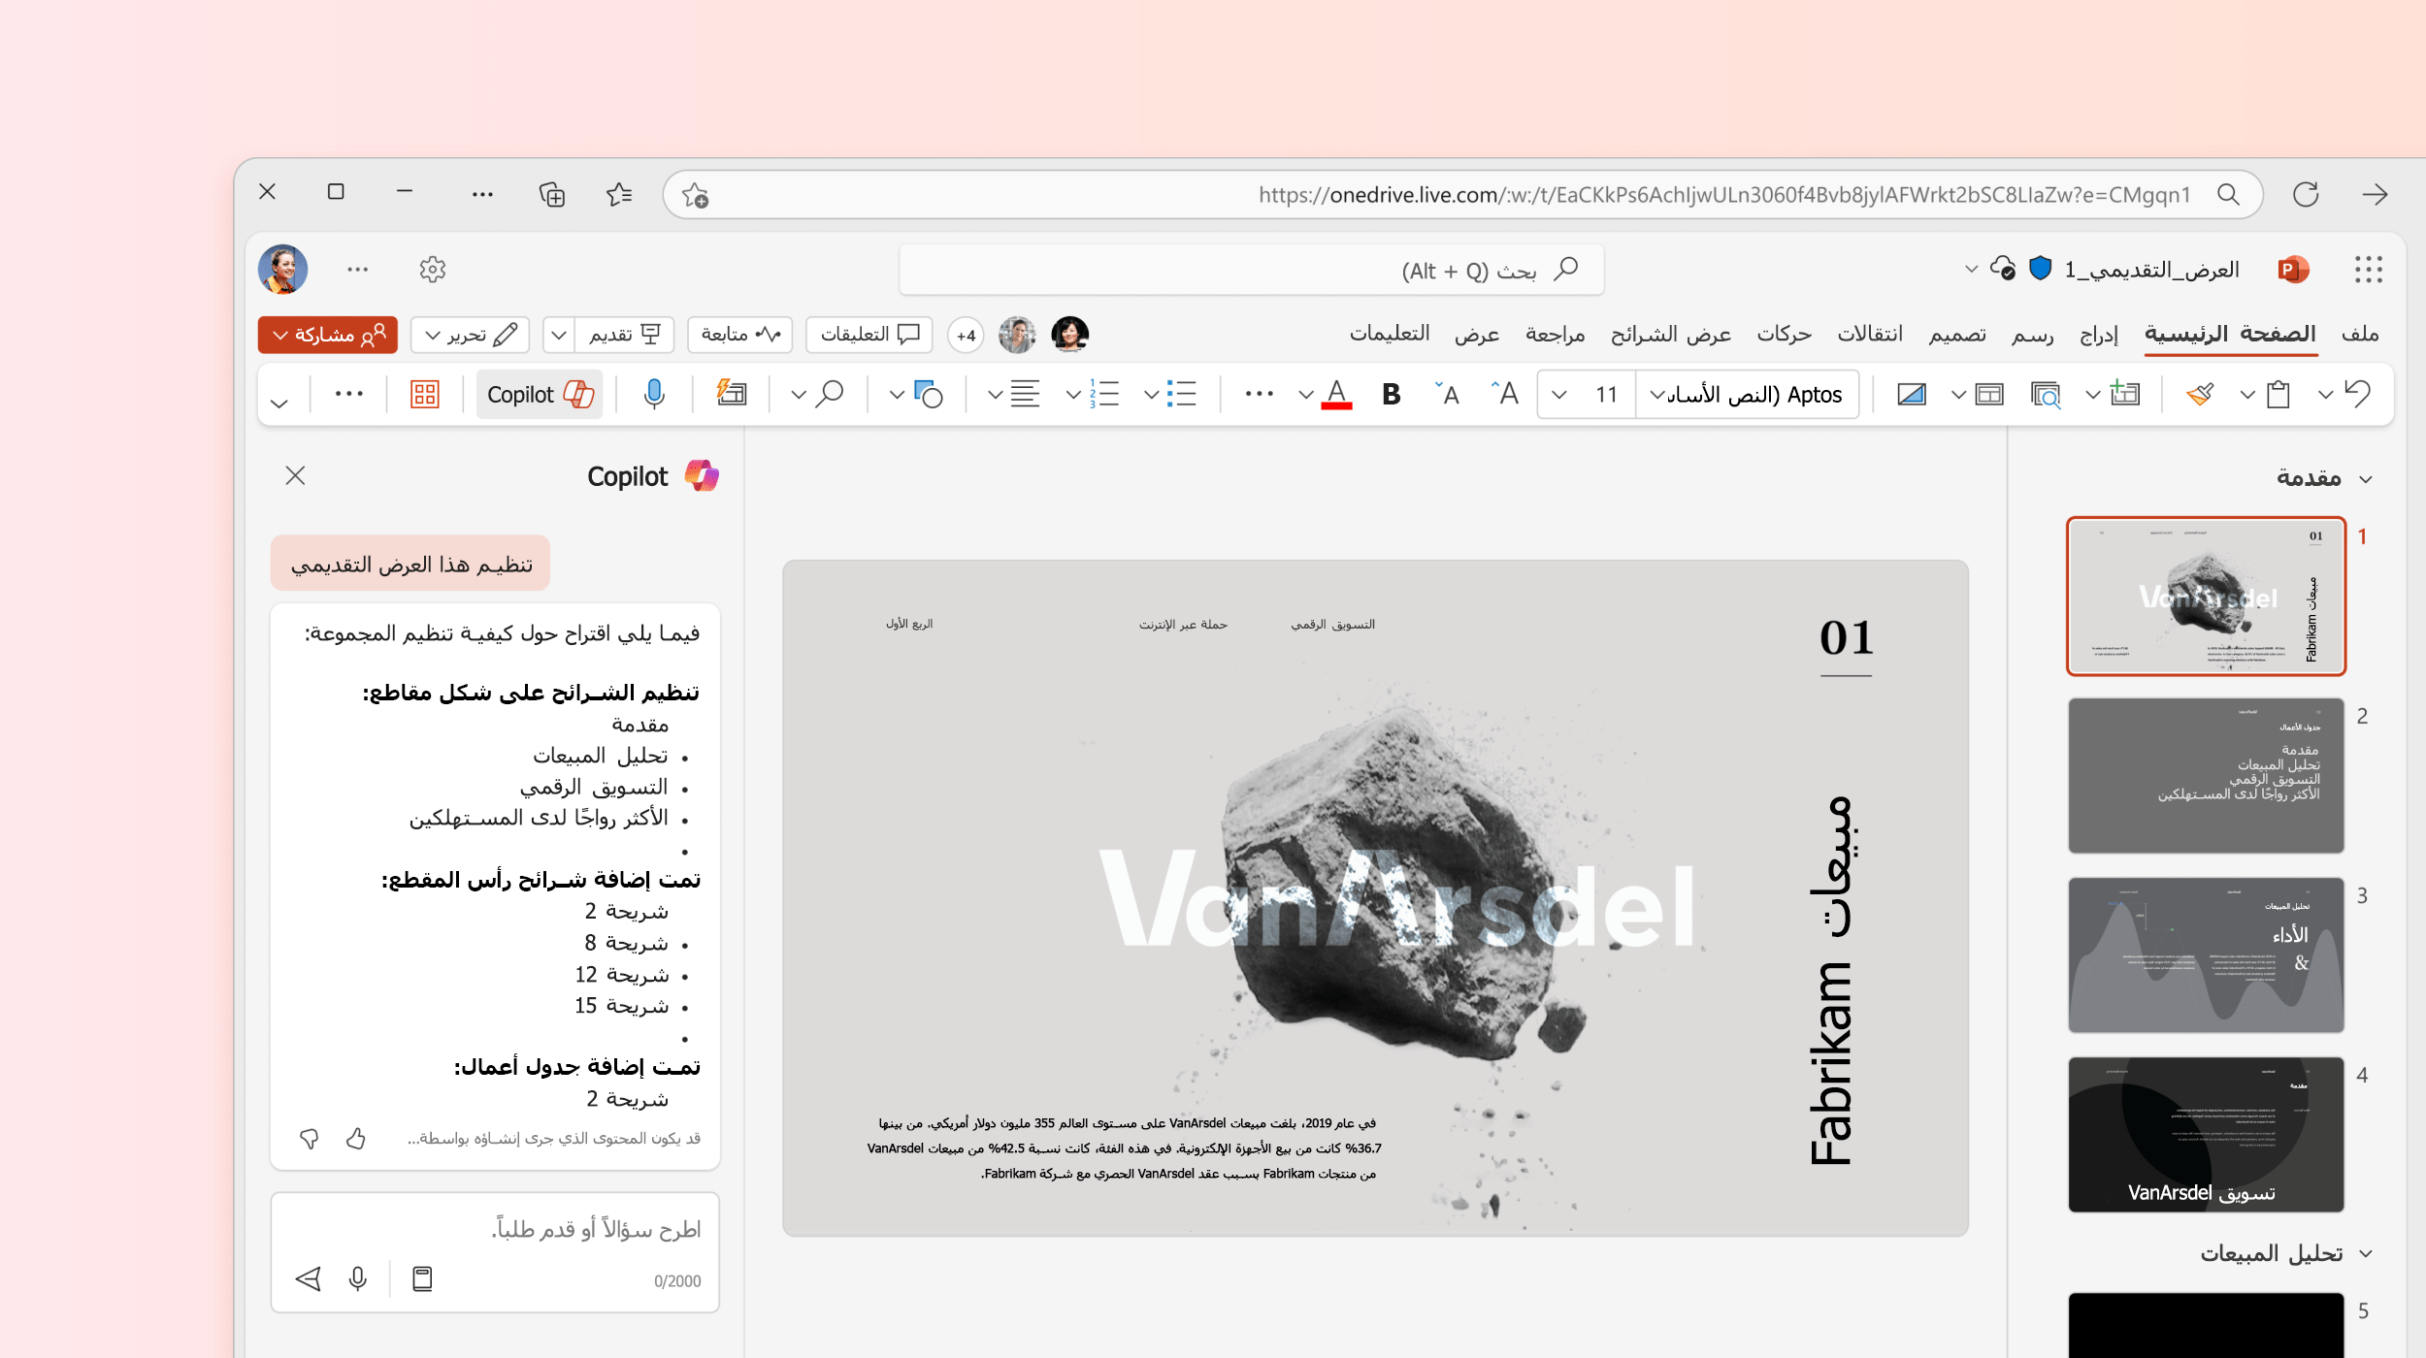Open the Aptos font name combo box
The height and width of the screenshot is (1358, 2426).
[1747, 394]
